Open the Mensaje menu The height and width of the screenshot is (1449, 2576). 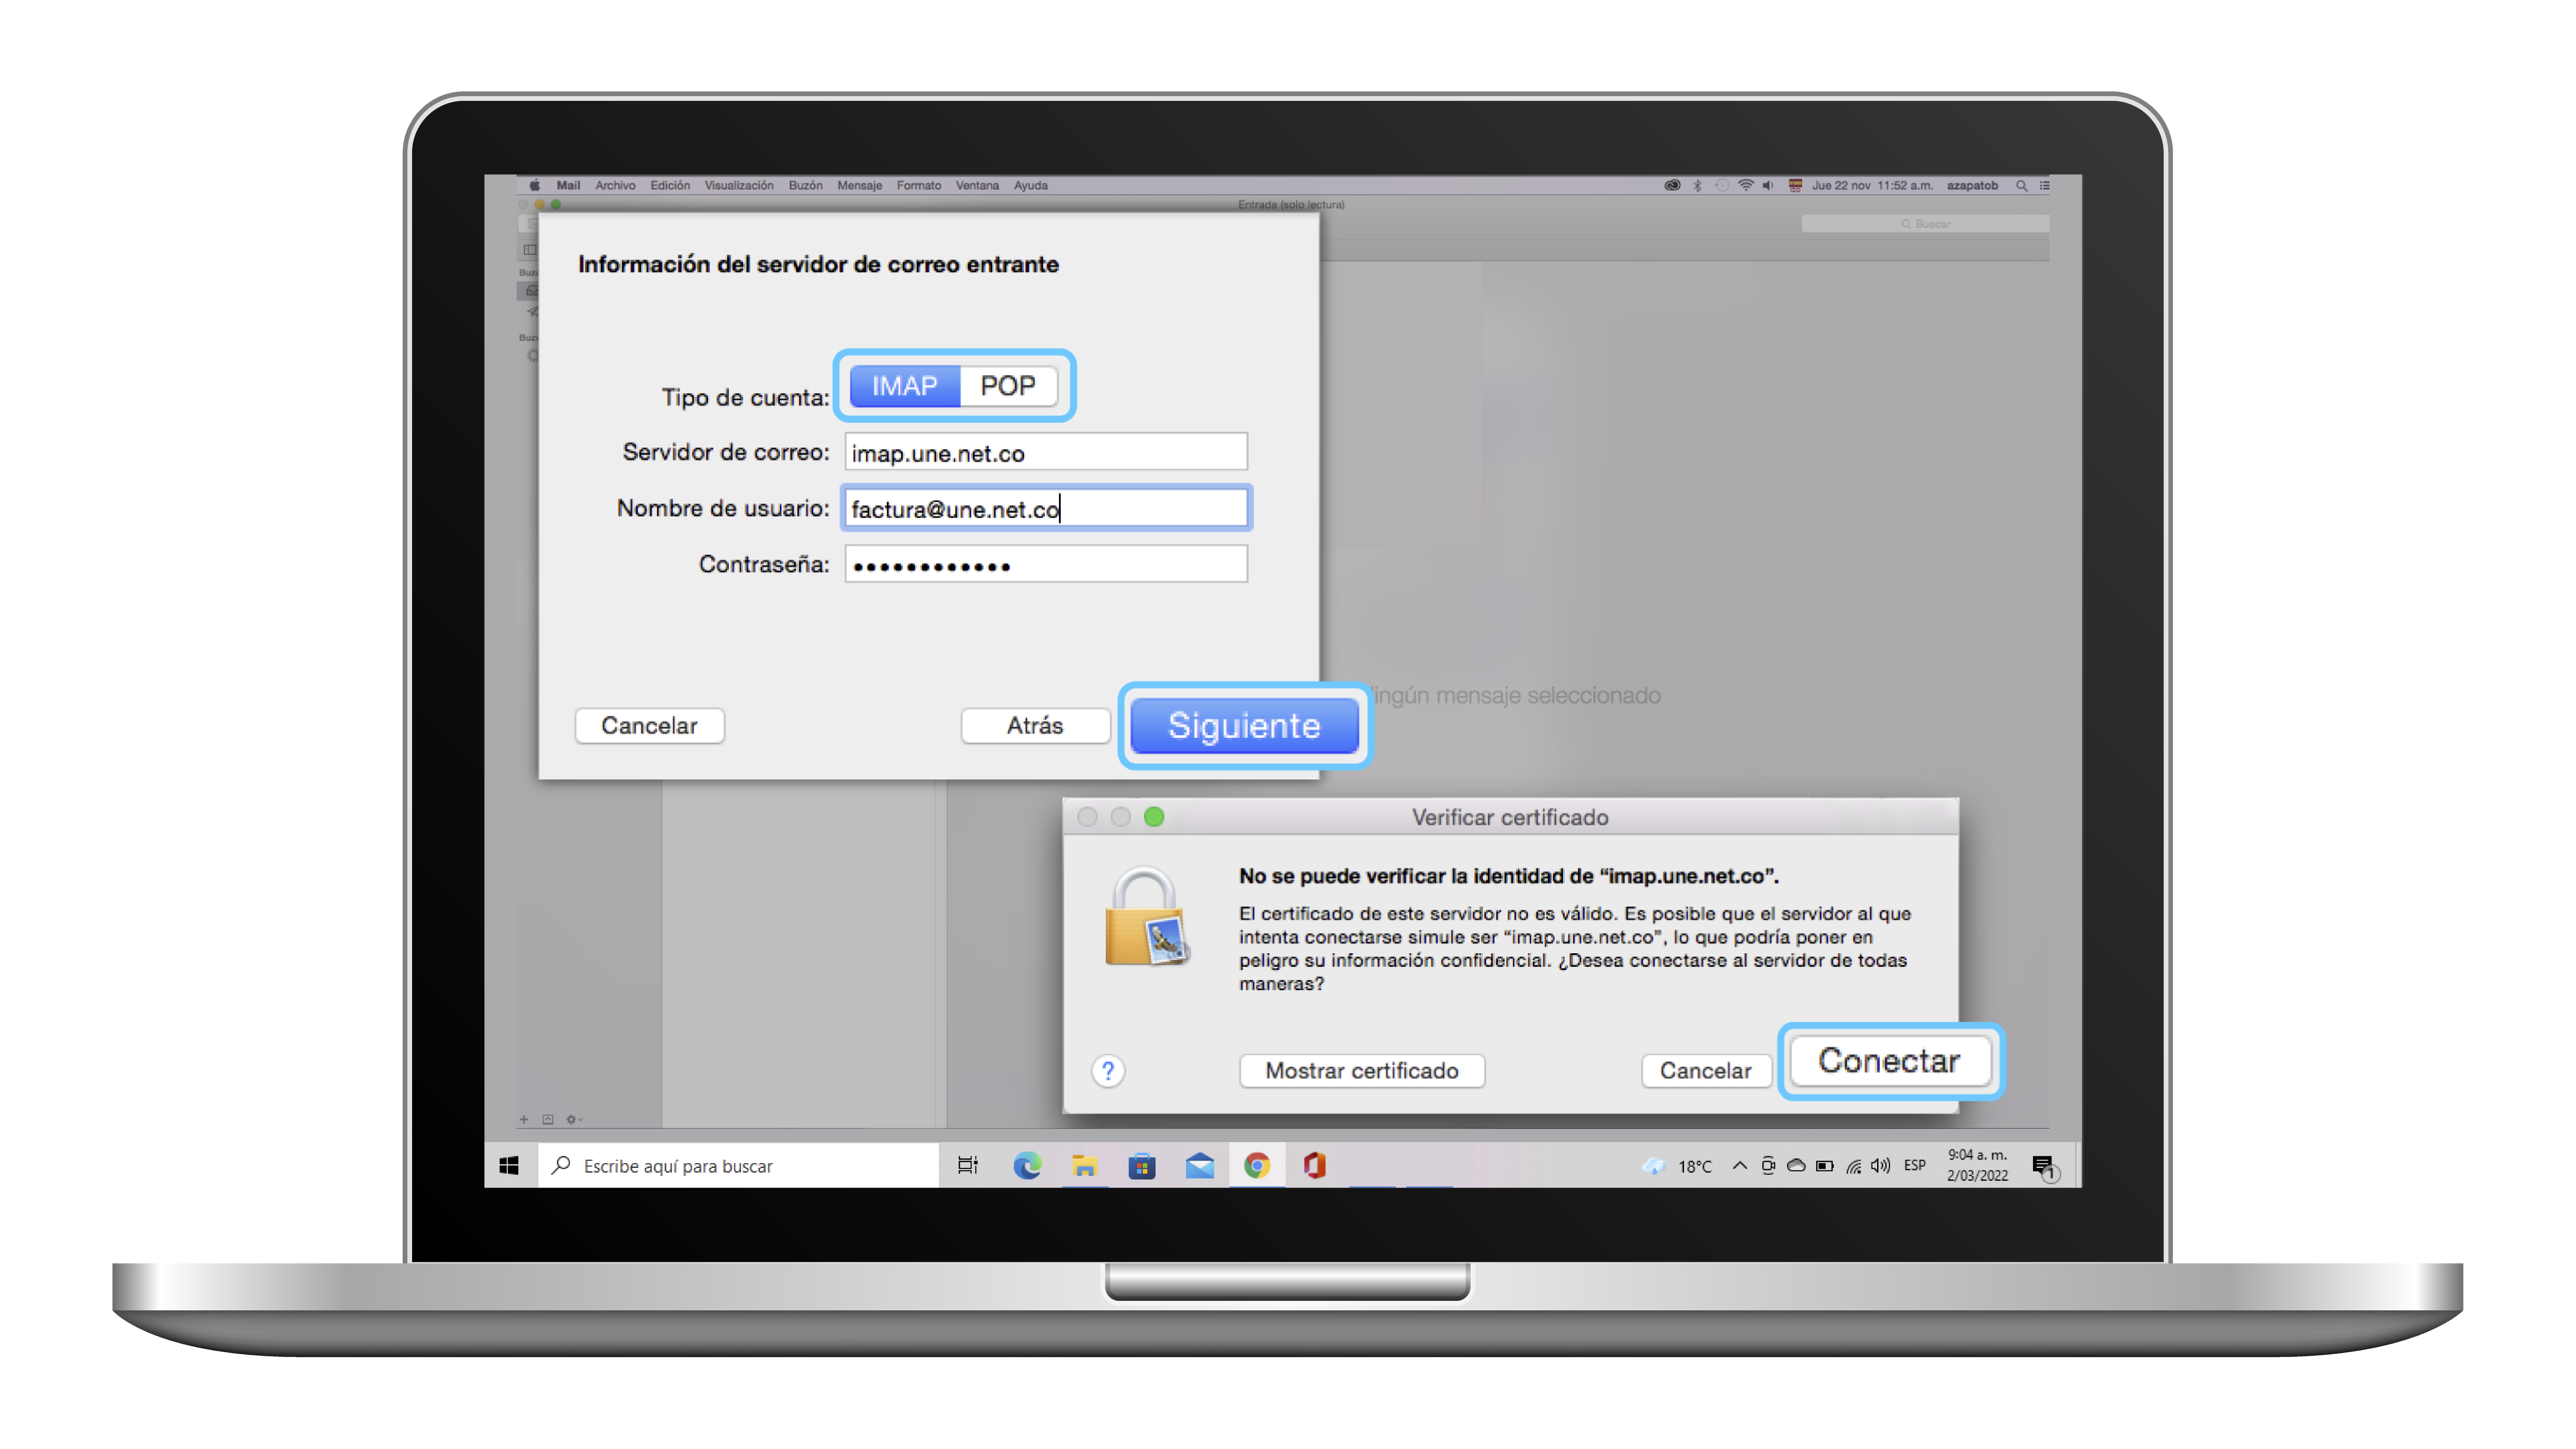click(859, 186)
